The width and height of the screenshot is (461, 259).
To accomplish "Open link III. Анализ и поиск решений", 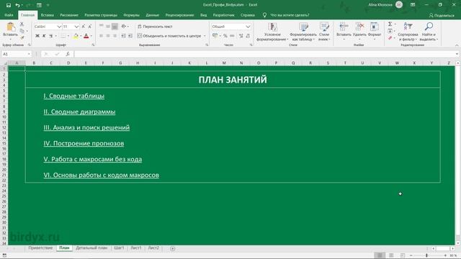I will 86,128.
